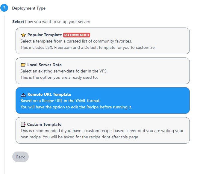Click the blue step 3 circle
The height and width of the screenshot is (174, 200).
click(4, 8)
